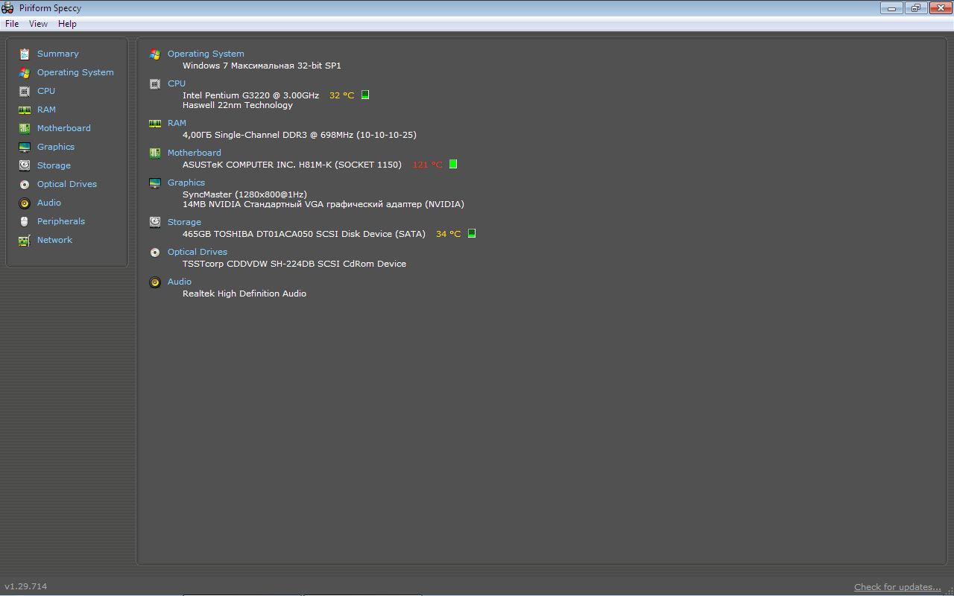This screenshot has height=596, width=954.
Task: Click the v1.29.714 version label
Action: (25, 586)
